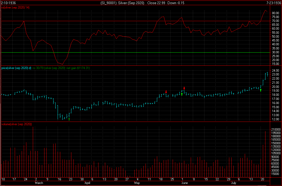This screenshot has width=282, height=186.
Task: Click the 15000 volume scale value
Action: click(x=276, y=174)
